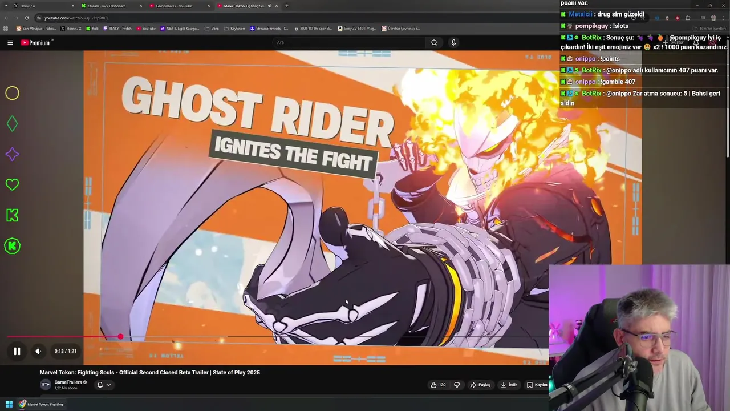730x411 pixels.
Task: Open Son Mesajlar bookmark
Action: [36, 28]
